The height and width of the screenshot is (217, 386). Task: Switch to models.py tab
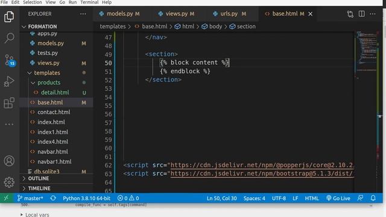pos(120,14)
